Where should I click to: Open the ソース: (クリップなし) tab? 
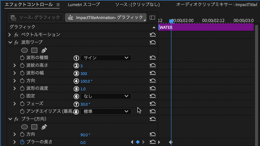pos(137,5)
